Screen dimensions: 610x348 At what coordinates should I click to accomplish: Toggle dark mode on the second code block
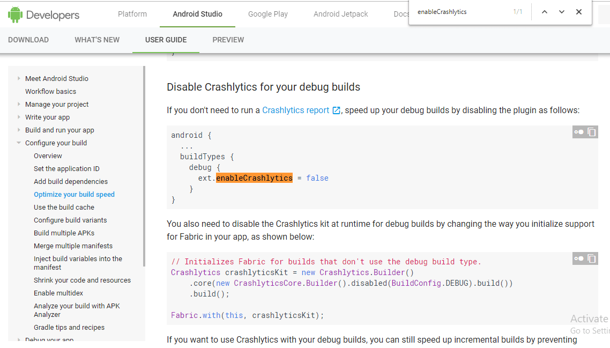579,258
